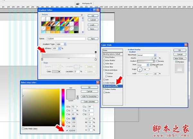Open the presets flyout menu arrow in Gradient Editor
The image size is (193, 139).
(x=82, y=15)
